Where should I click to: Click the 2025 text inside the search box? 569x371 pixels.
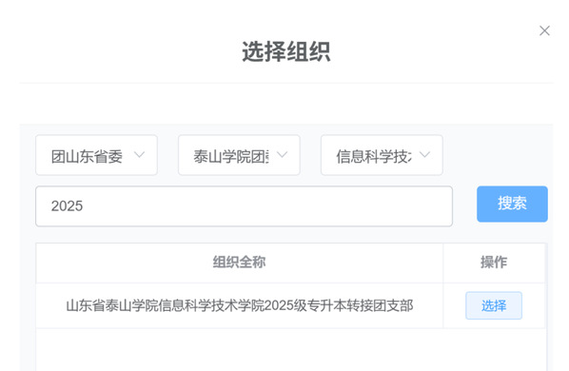[68, 206]
